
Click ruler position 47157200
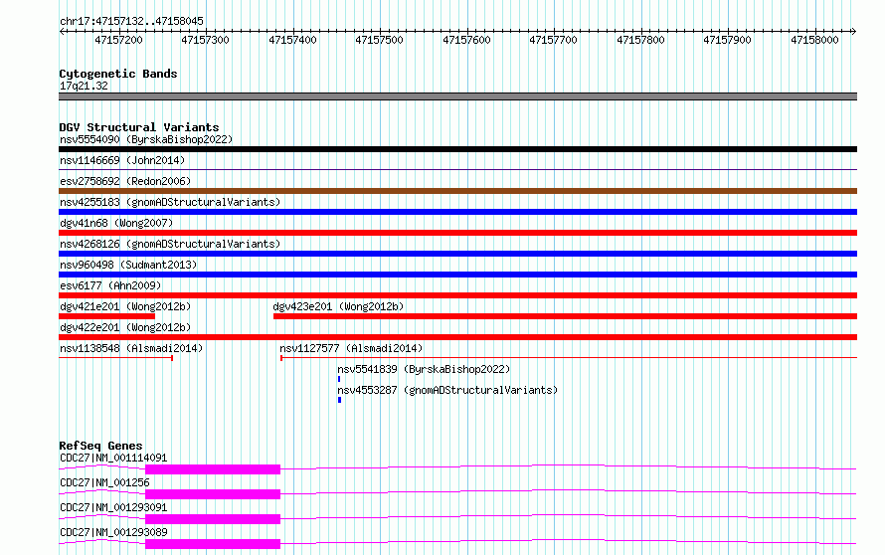coord(118,40)
